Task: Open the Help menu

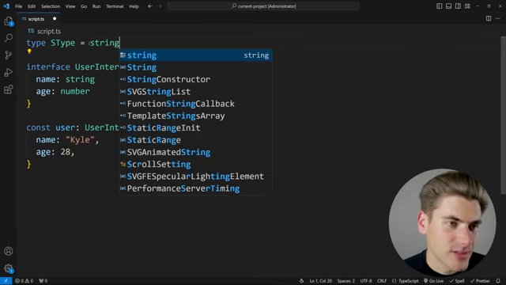Action: [134, 6]
